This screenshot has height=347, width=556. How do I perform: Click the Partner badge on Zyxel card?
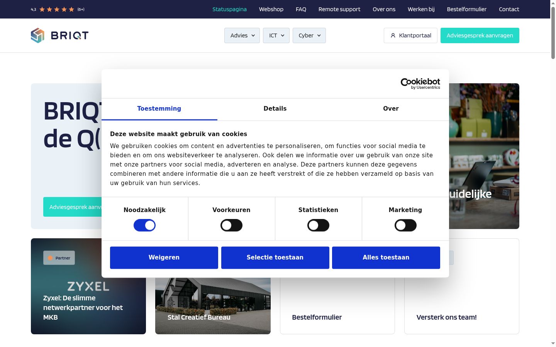pos(59,258)
